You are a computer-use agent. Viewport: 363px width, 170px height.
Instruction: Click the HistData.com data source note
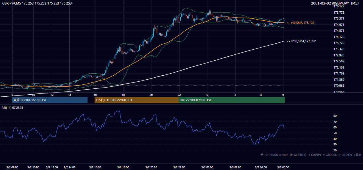(311, 155)
